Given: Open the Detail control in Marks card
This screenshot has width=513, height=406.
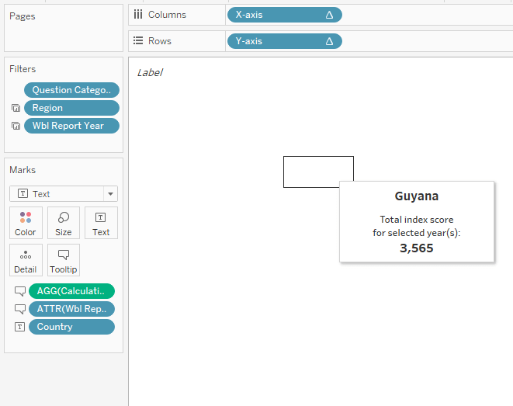Looking at the screenshot, I should 26,260.
